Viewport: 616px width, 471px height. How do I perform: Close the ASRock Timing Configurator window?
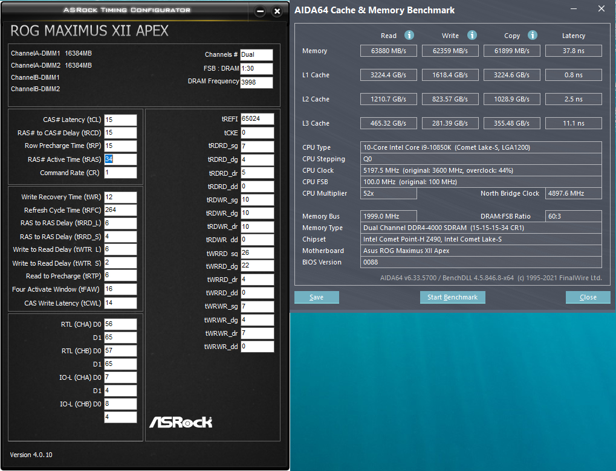[277, 11]
